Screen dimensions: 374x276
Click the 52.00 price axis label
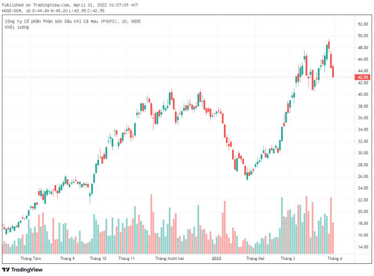(362, 24)
